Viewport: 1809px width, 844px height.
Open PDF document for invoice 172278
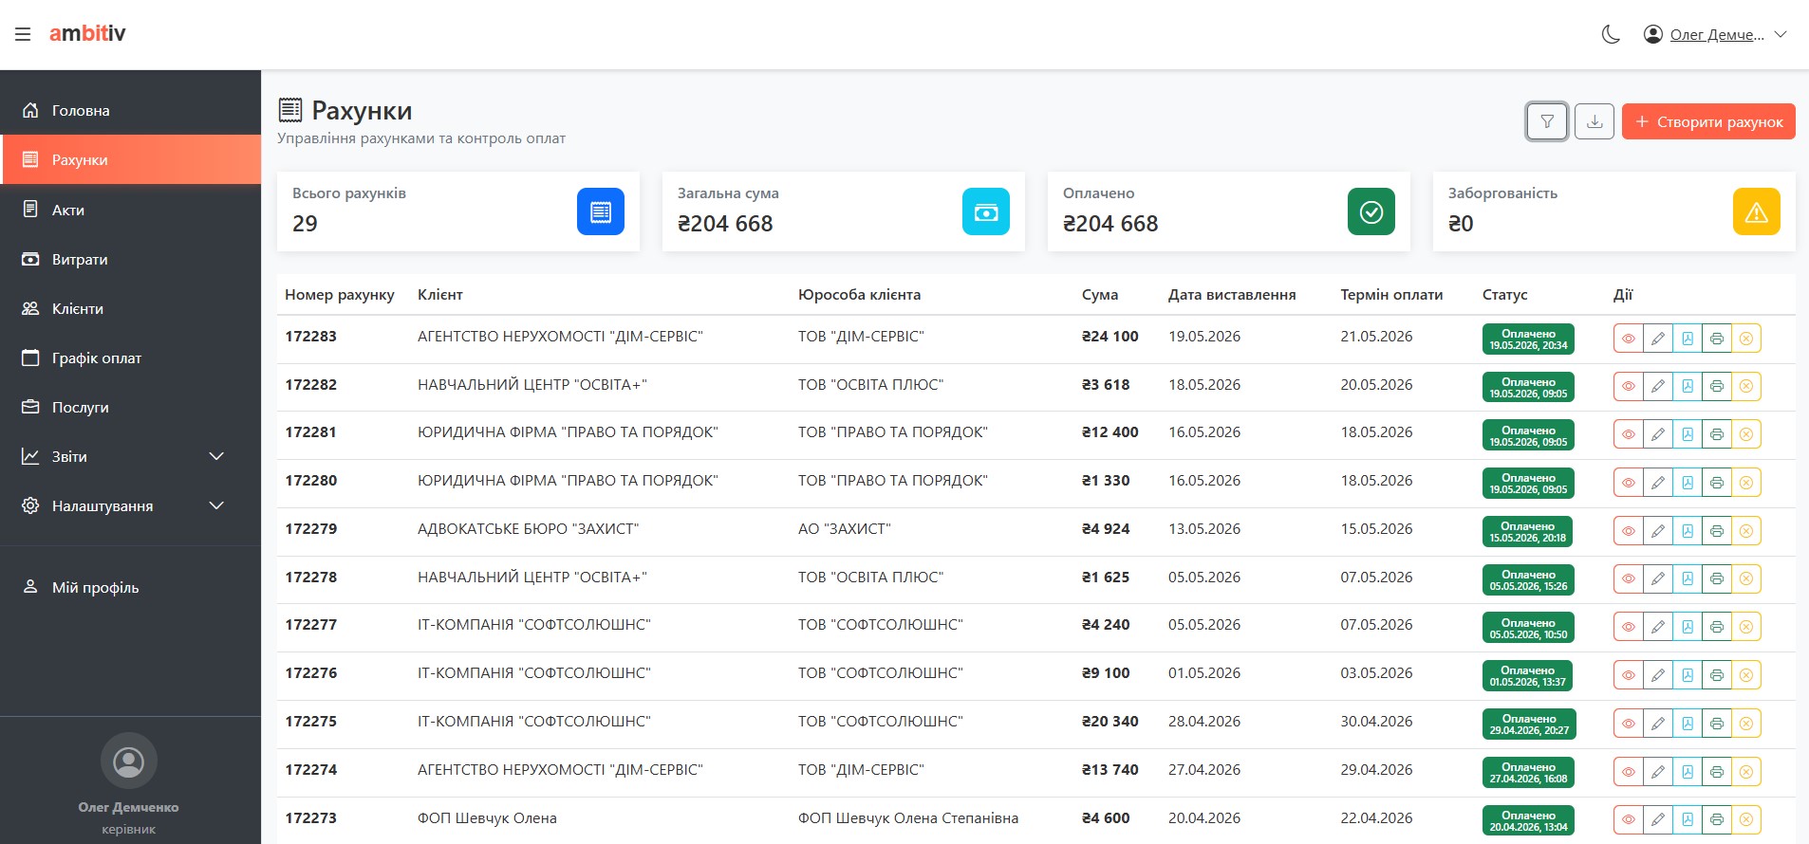1688,578
